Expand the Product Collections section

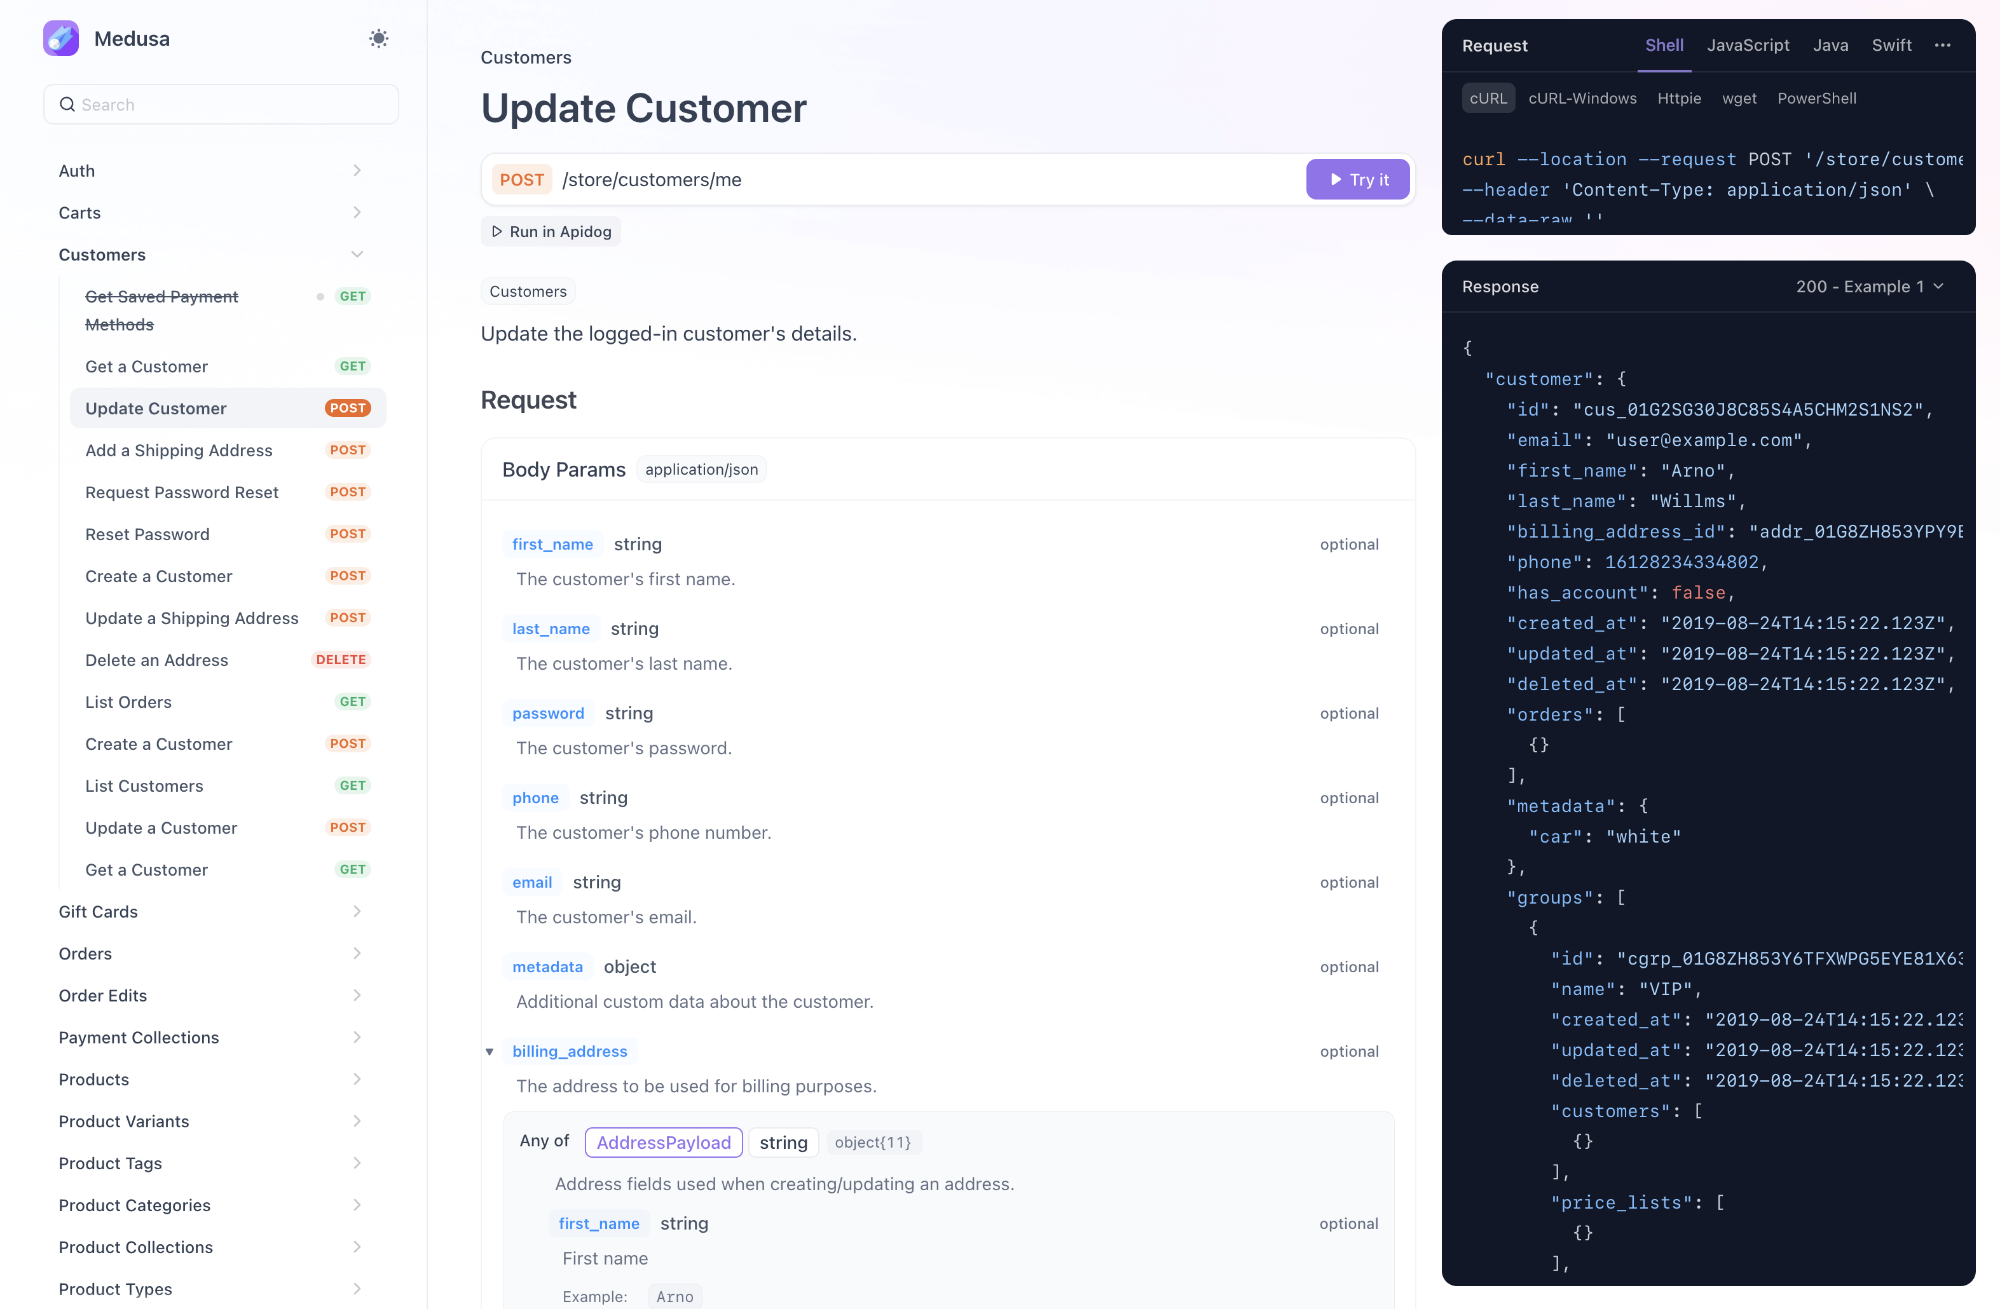pos(210,1247)
